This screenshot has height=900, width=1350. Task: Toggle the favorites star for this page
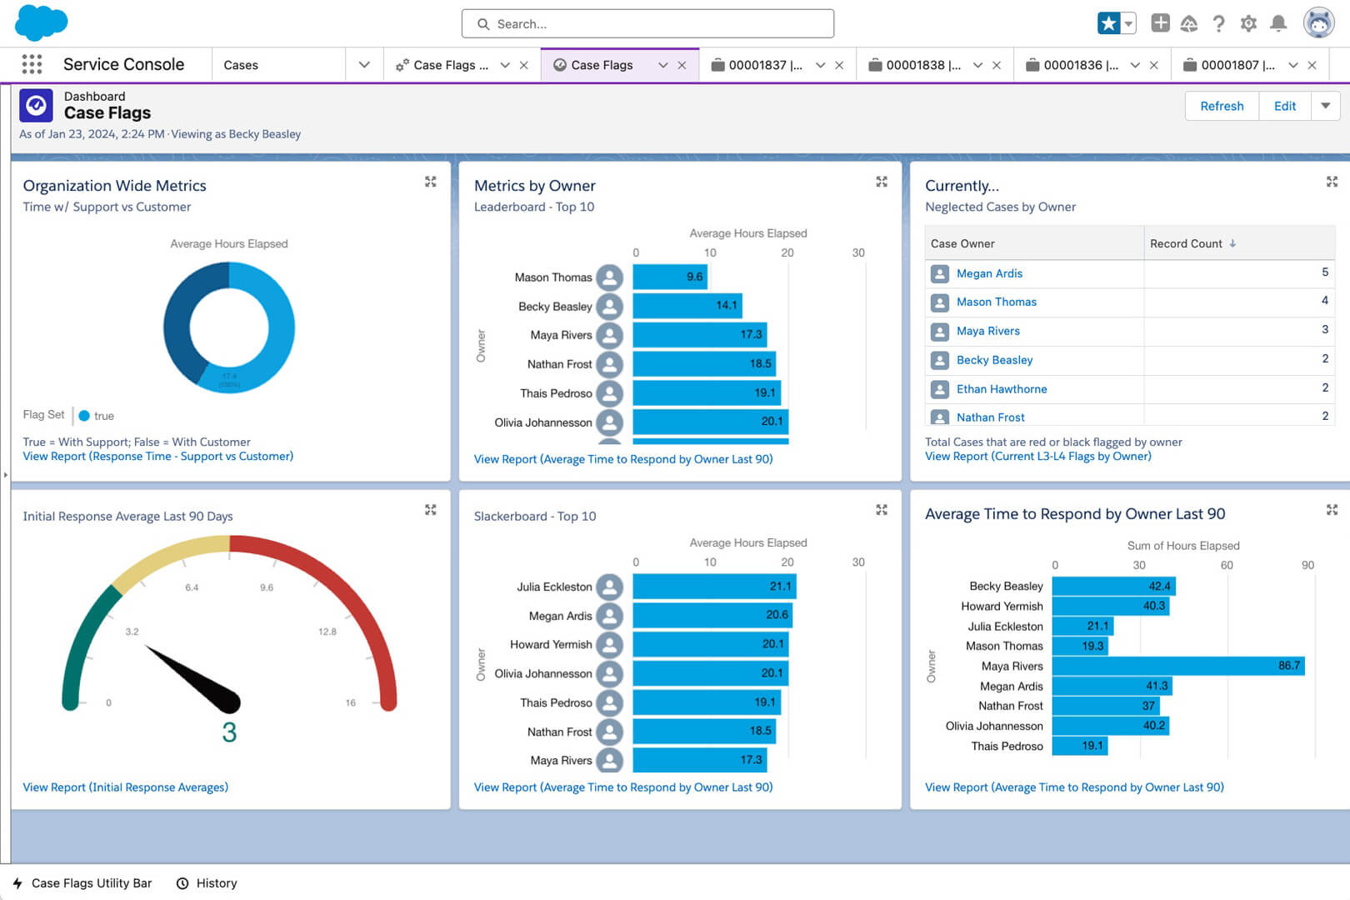point(1111,23)
